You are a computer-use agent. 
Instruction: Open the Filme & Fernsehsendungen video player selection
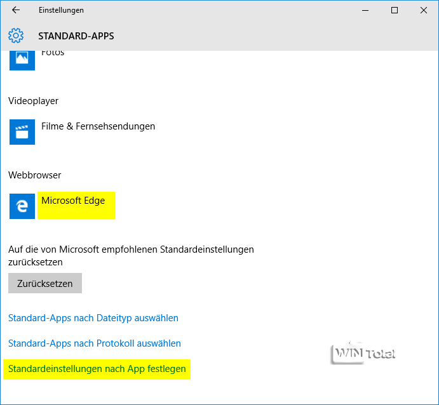[98, 126]
